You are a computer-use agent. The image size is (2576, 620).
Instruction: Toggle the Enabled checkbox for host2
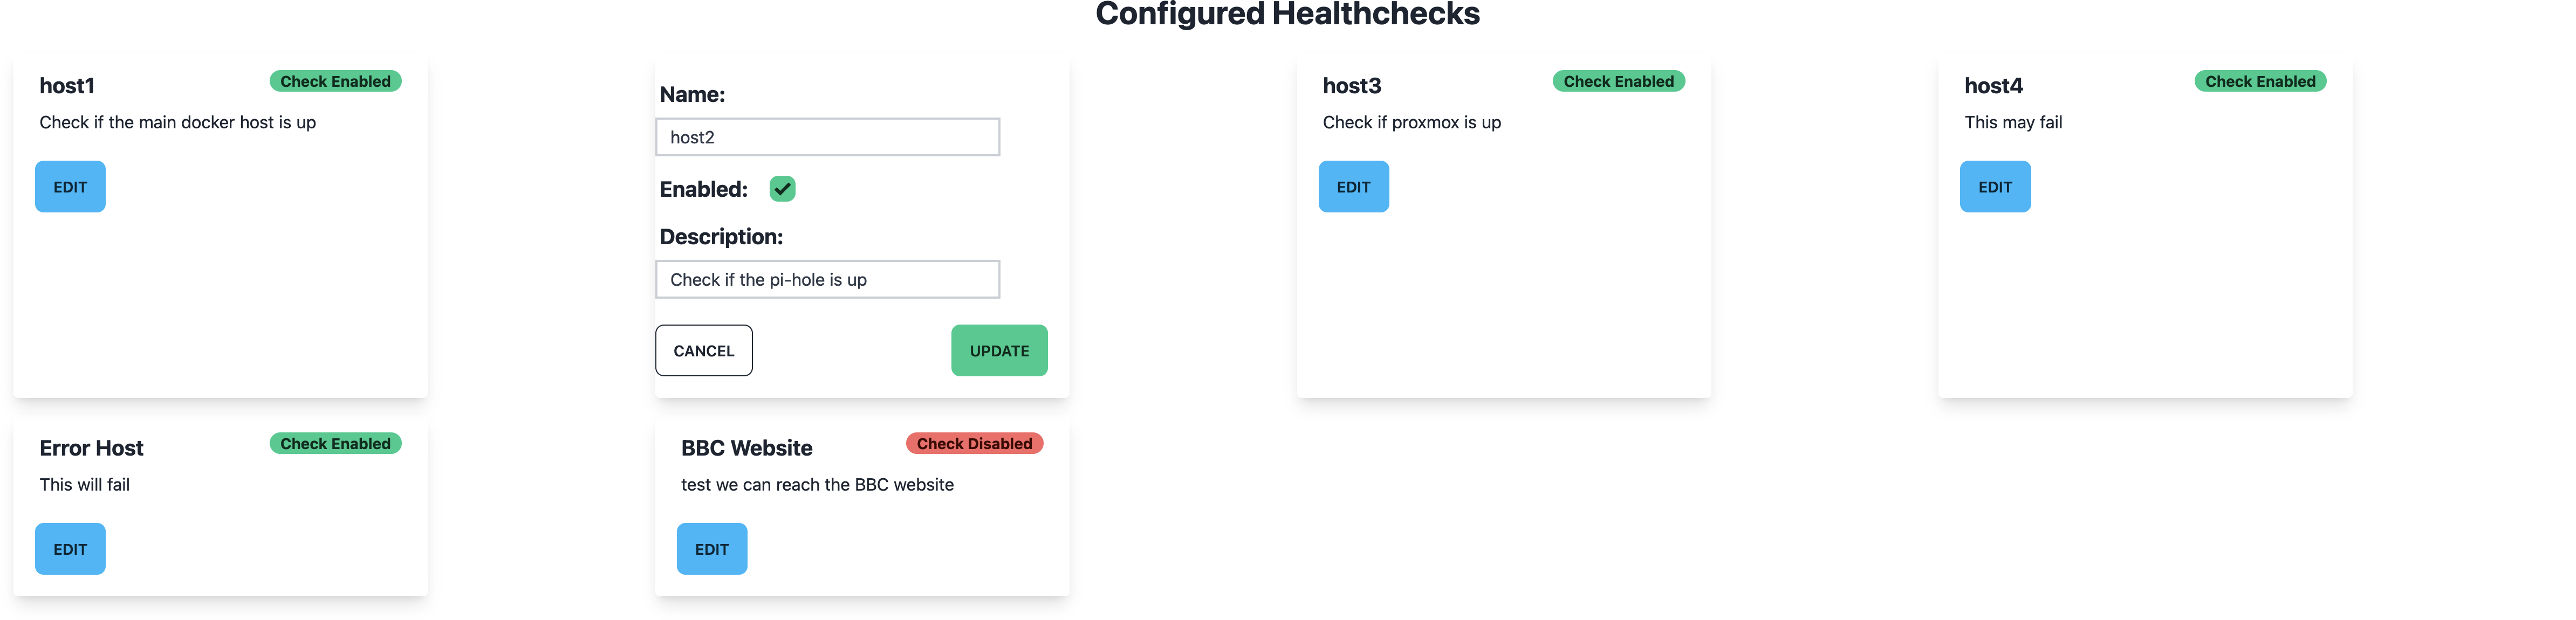(782, 188)
